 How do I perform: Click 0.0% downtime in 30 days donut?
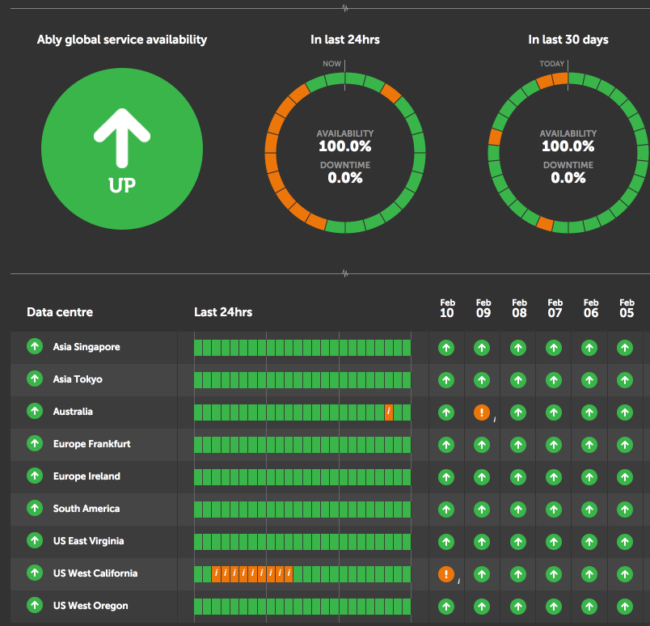[568, 178]
